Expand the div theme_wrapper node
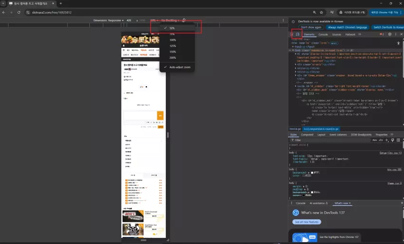 pos(296,75)
